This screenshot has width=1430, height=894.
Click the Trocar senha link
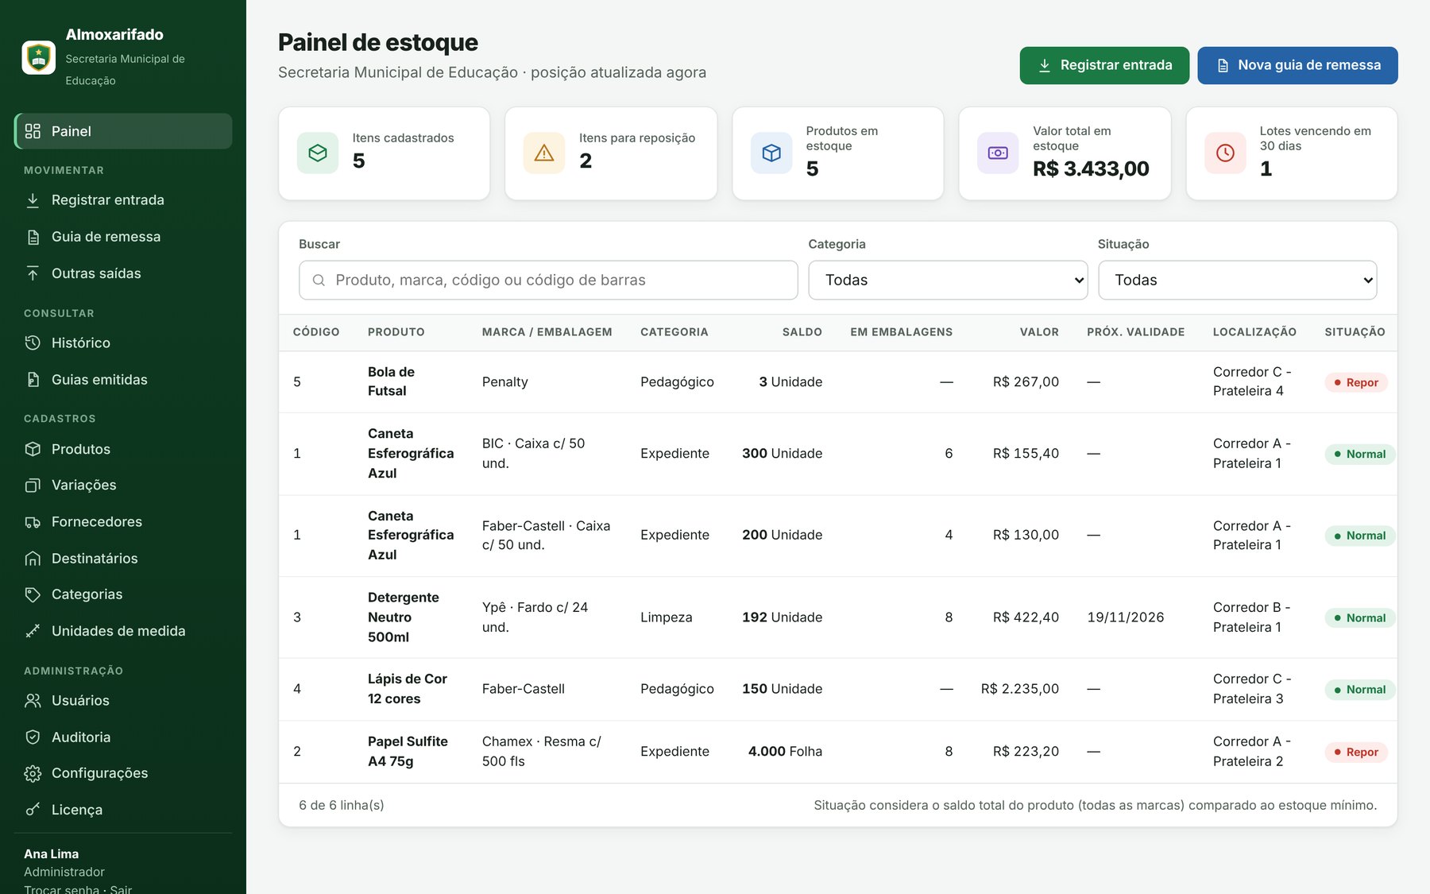pos(61,888)
